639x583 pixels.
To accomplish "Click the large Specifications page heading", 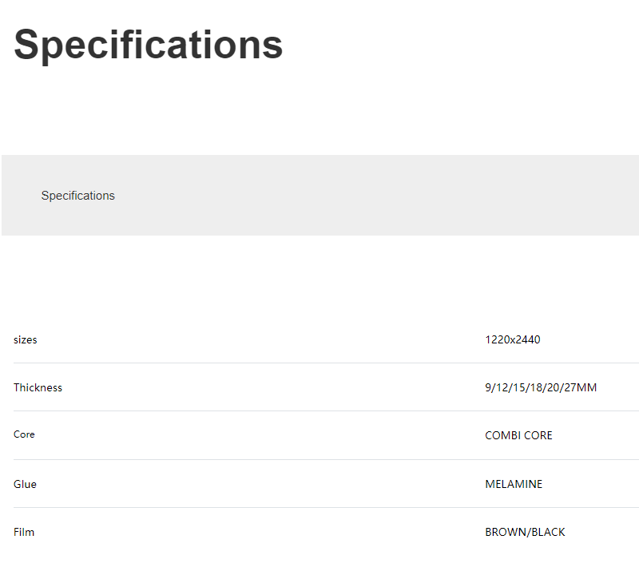I will click(x=149, y=45).
